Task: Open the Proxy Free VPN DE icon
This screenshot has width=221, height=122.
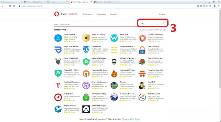Action: [x=114, y=50]
